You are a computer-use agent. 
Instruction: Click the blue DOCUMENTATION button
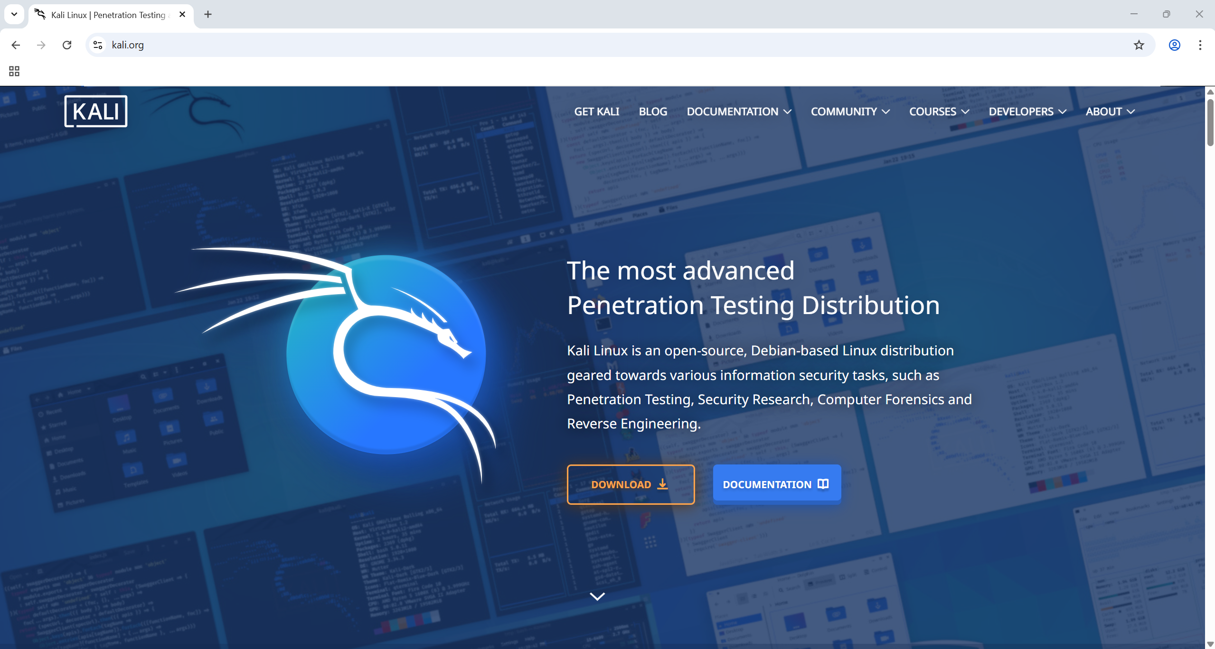[777, 484]
